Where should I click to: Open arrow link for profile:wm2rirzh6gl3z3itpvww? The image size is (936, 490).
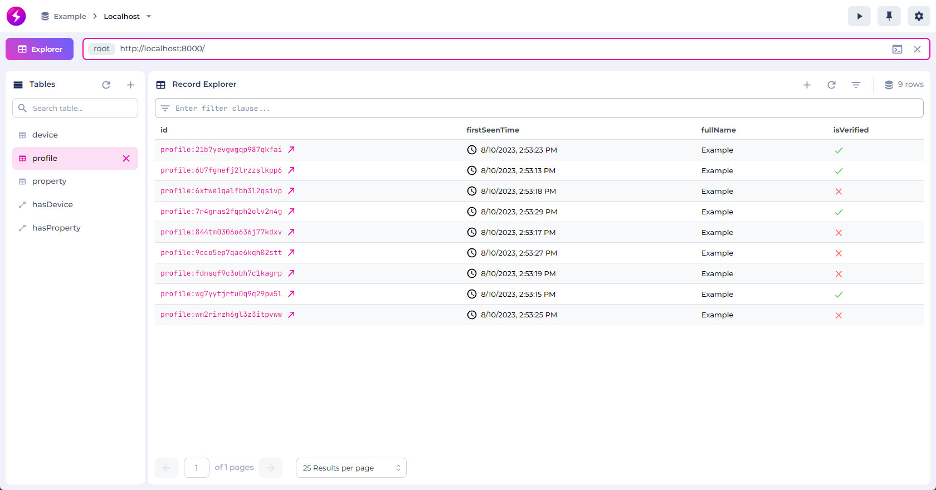291,315
